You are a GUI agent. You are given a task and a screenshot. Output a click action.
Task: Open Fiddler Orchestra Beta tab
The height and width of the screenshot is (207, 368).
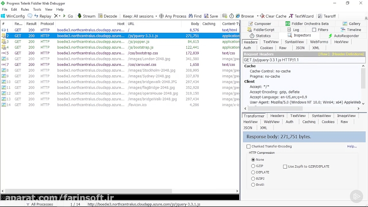[x=307, y=24]
